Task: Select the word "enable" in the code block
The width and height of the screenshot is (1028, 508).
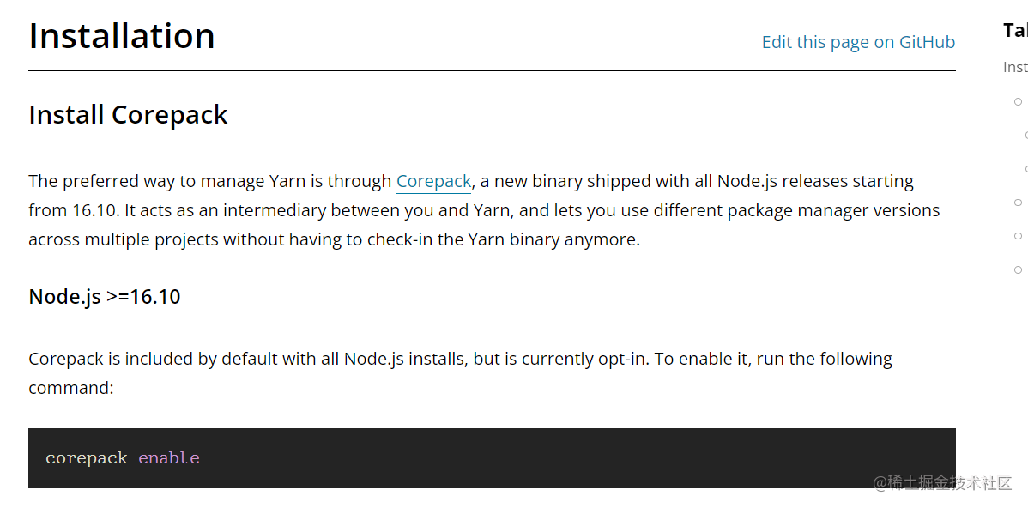Action: click(168, 457)
